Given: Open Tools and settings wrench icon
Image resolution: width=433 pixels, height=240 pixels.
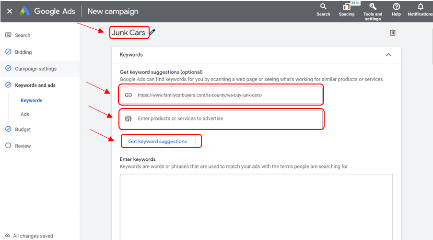Looking at the screenshot, I should click(373, 7).
